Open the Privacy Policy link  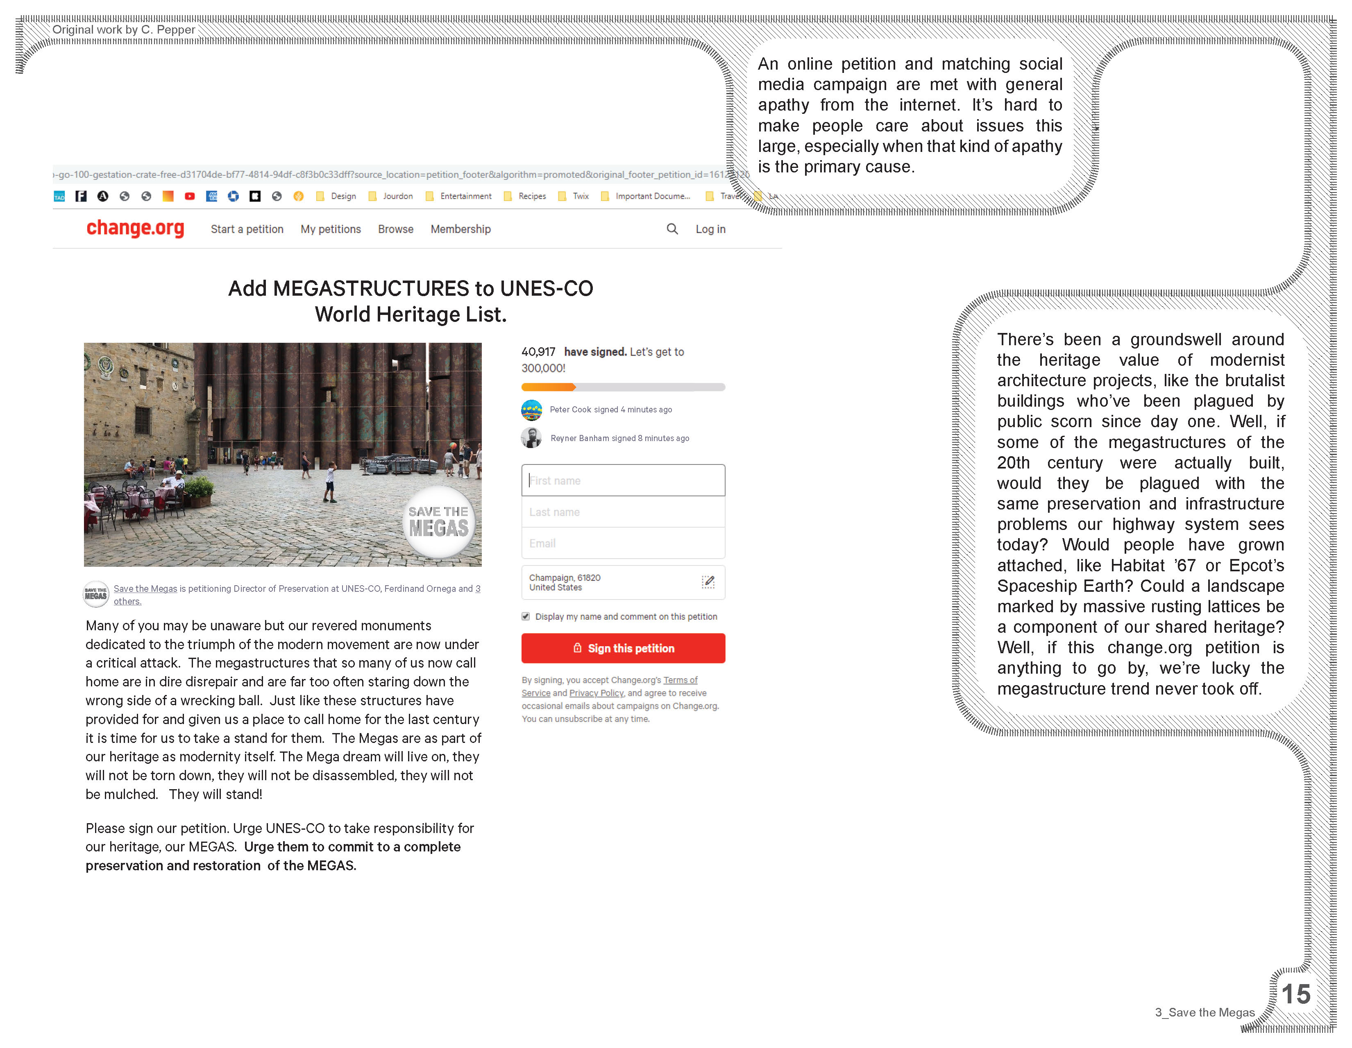click(596, 693)
